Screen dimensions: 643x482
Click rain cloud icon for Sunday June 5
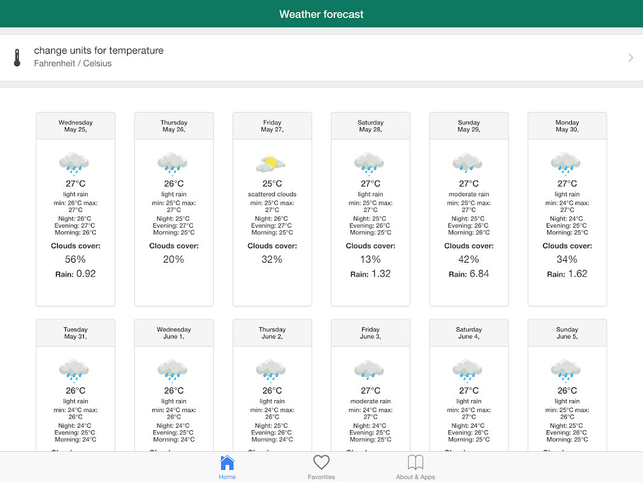coord(566,371)
